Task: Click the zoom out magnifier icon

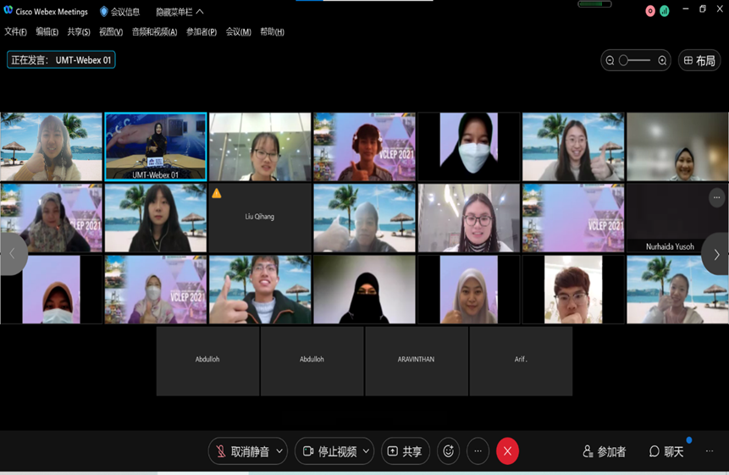Action: [x=610, y=60]
